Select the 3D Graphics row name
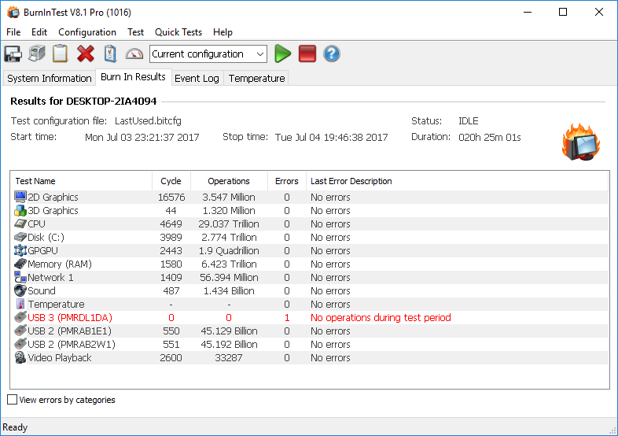Image resolution: width=618 pixels, height=436 pixels. (x=53, y=210)
